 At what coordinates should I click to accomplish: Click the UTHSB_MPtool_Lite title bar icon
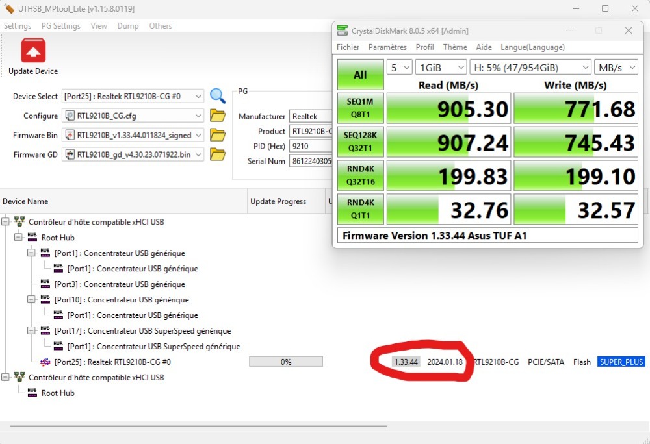coord(9,8)
